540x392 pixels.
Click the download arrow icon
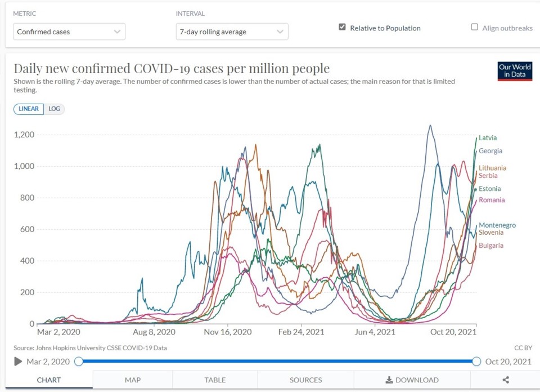389,380
